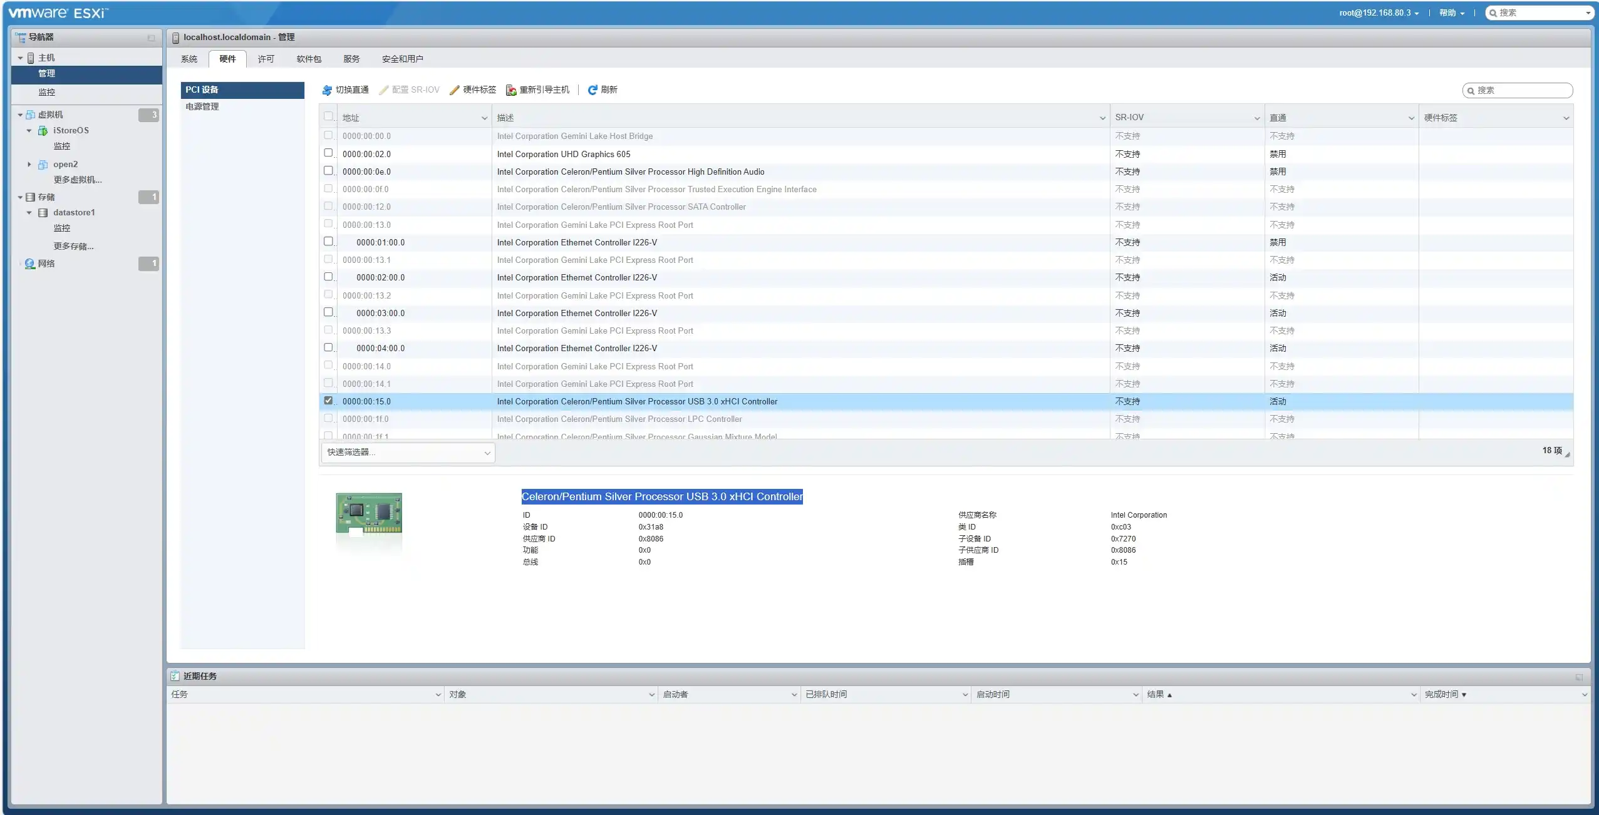Uncheck the USB 3.0 xHCI Controller checkbox
Image resolution: width=1599 pixels, height=815 pixels.
pyautogui.click(x=328, y=400)
